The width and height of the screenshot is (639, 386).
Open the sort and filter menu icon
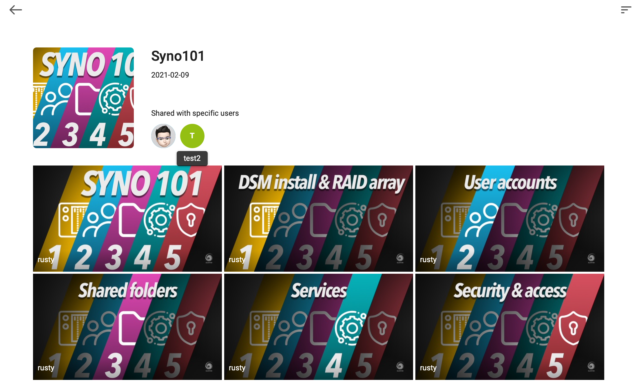point(626,10)
